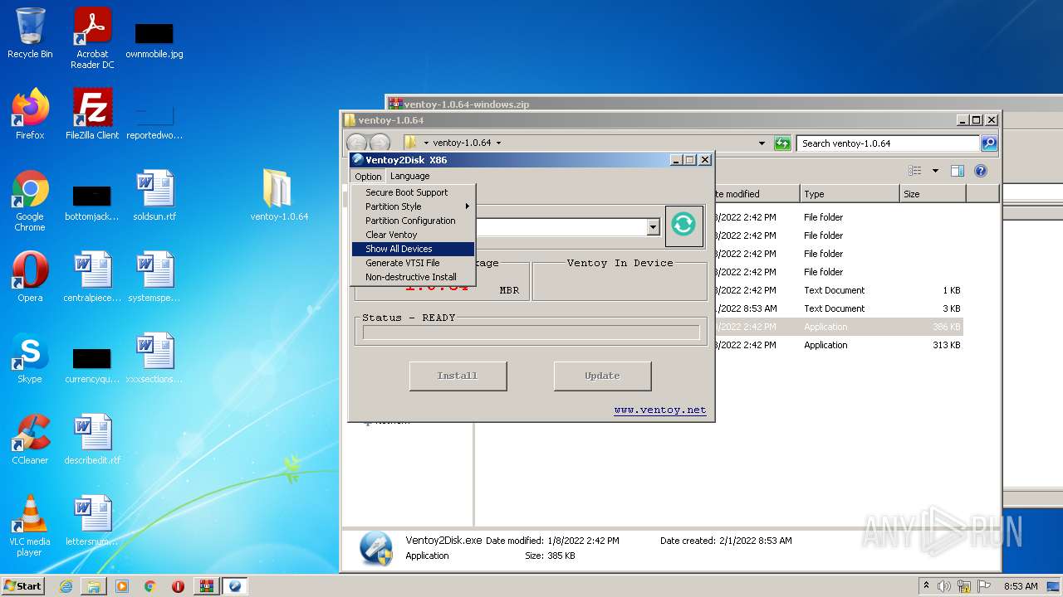Refresh the device list in Ventoy2Disk
This screenshot has height=597, width=1063.
[x=683, y=225]
